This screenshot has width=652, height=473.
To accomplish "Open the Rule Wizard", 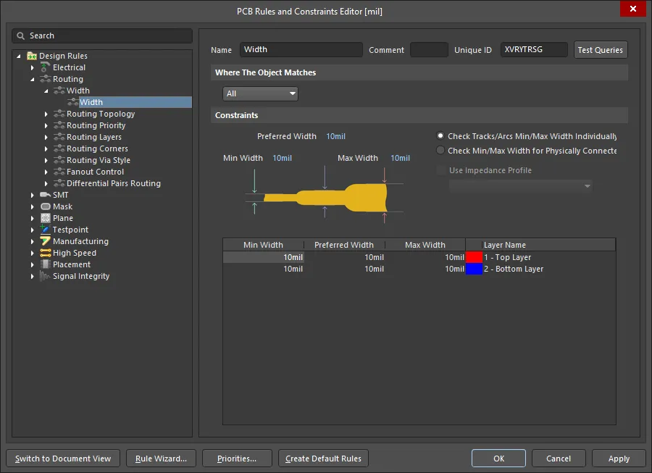I will [x=161, y=459].
